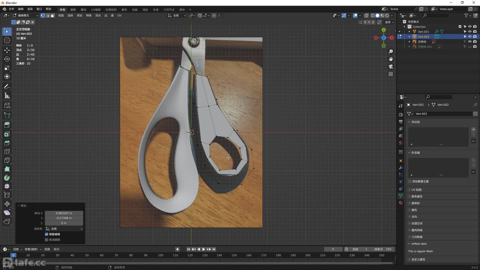This screenshot has height=270, width=480.
Task: Select the Shear tool
Action: (7, 213)
